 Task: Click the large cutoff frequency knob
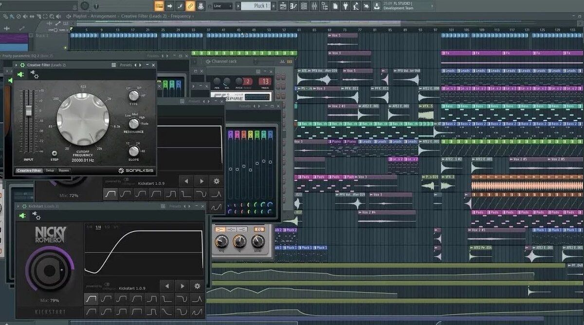pos(83,119)
